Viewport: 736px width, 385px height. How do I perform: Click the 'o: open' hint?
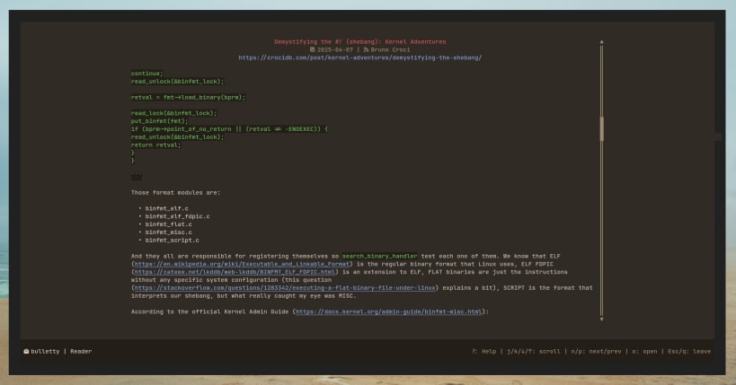[x=644, y=351]
